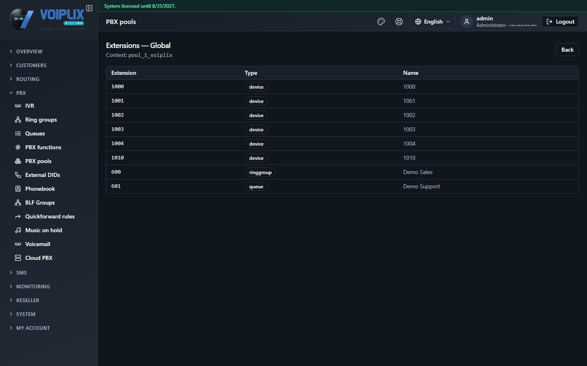587x366 pixels.
Task: Click the Demo Support name
Action: pyautogui.click(x=421, y=186)
